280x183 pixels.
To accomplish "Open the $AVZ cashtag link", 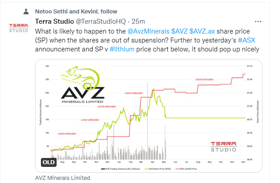I will [x=179, y=31].
